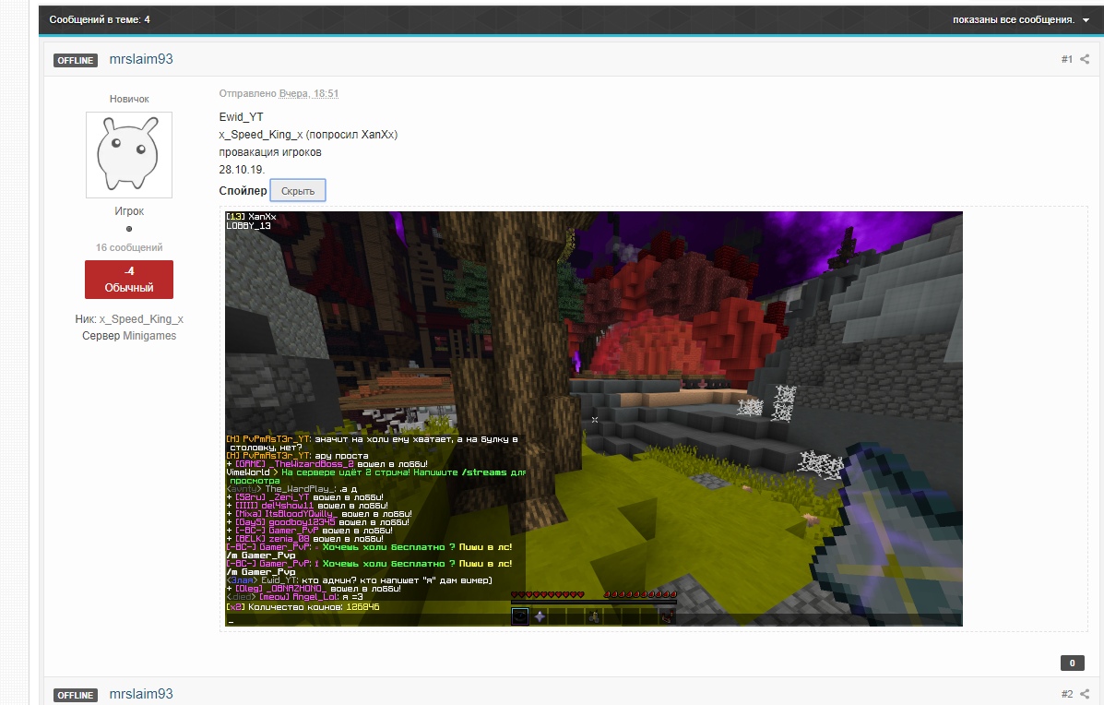
Task: Hide the spoiler with the Скрыть button
Action: (298, 191)
